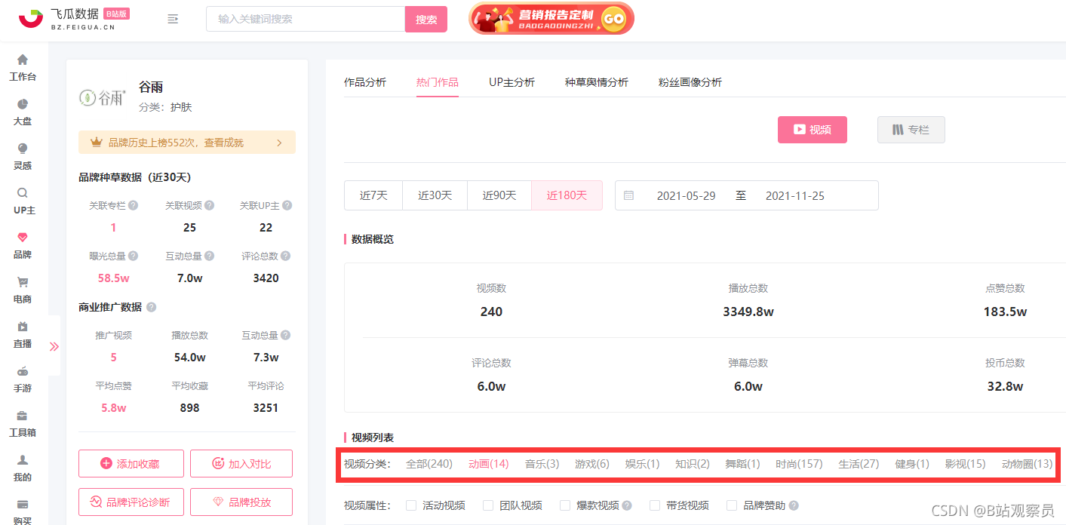Switch to 作品分析 tab
Image resolution: width=1066 pixels, height=525 pixels.
point(365,82)
